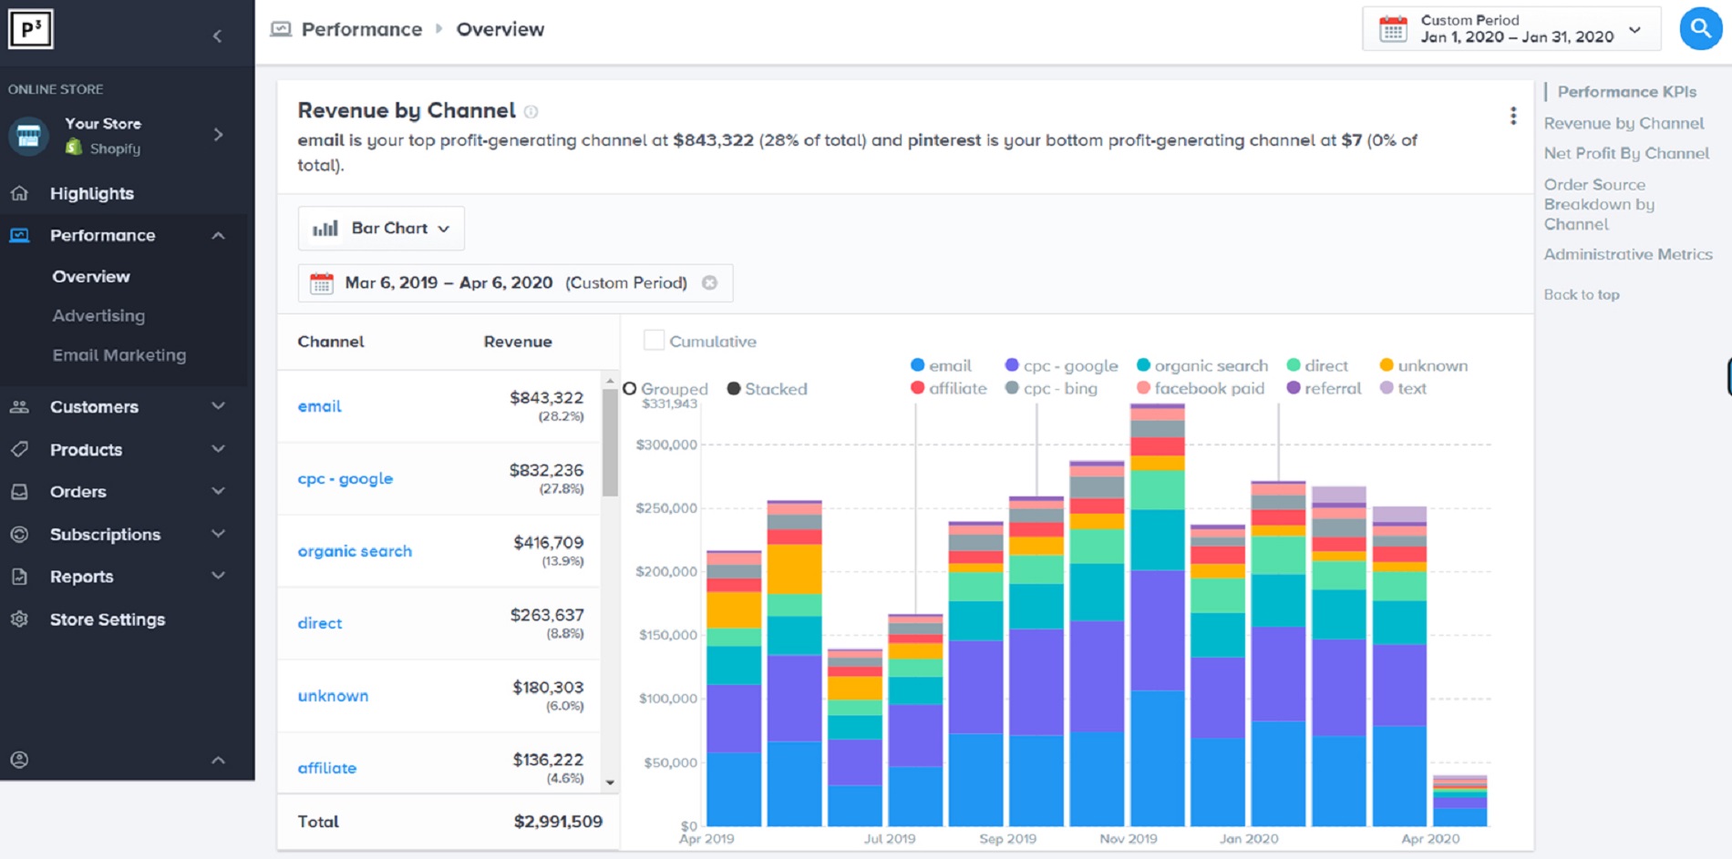Click the Performance monitor icon in the sidebar
Image resolution: width=1732 pixels, height=859 pixels.
click(x=19, y=235)
